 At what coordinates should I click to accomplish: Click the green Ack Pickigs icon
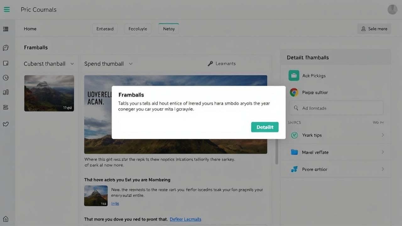(294, 76)
